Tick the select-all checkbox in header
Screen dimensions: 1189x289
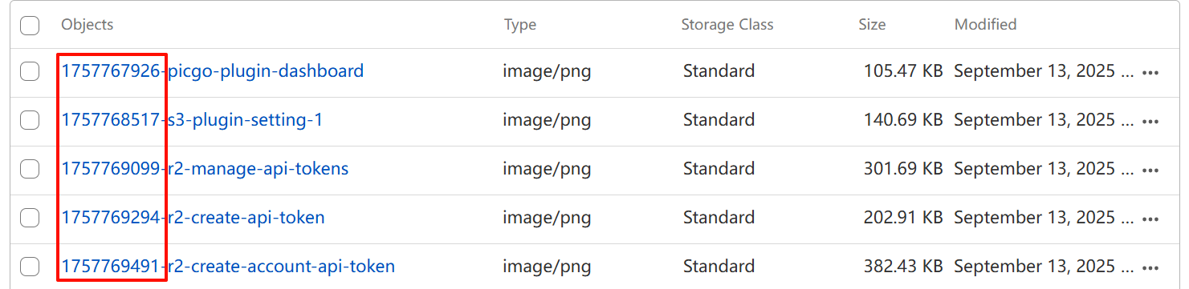(x=30, y=26)
